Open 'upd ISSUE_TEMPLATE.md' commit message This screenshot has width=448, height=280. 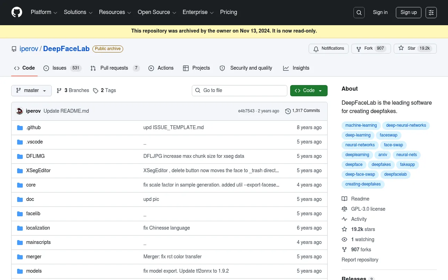(174, 128)
